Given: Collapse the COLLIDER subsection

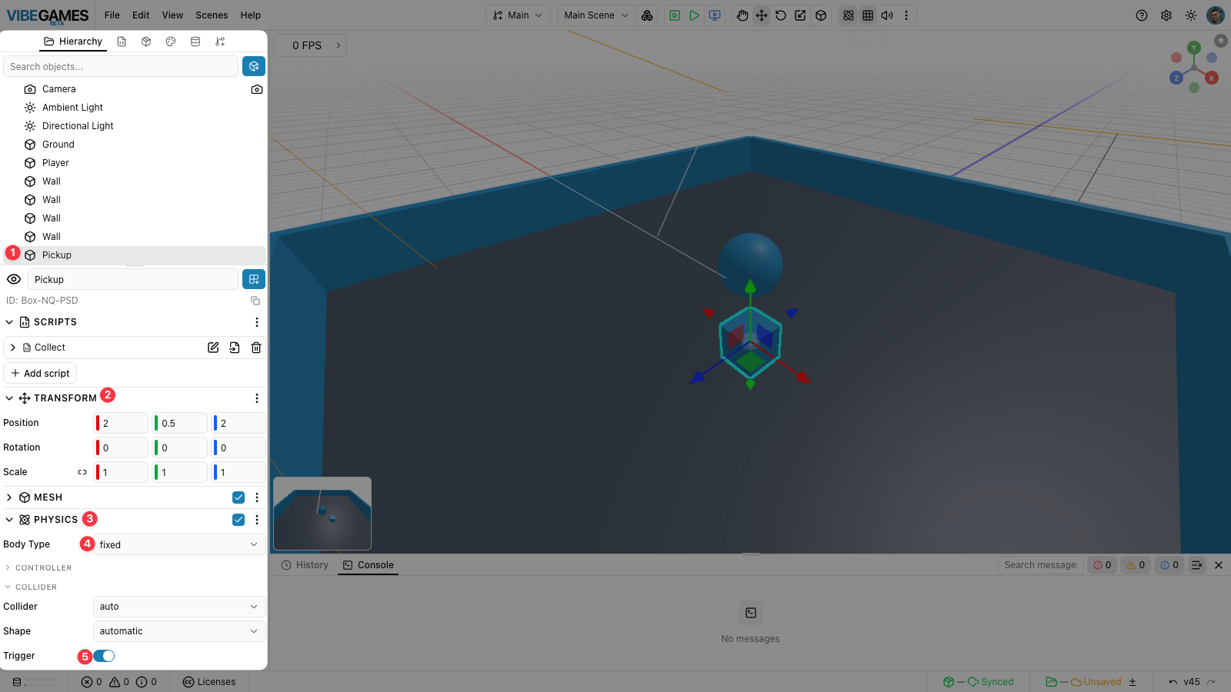Looking at the screenshot, I should tap(8, 587).
